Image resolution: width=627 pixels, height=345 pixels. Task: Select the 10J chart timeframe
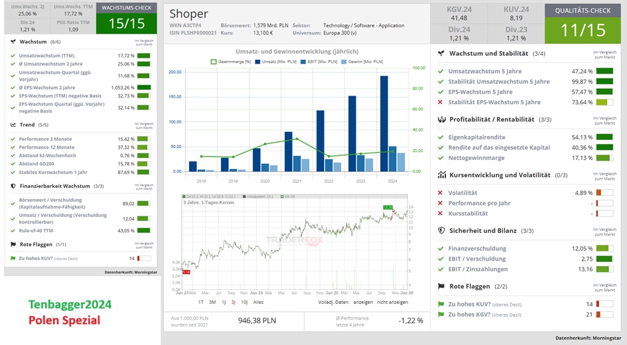click(244, 302)
